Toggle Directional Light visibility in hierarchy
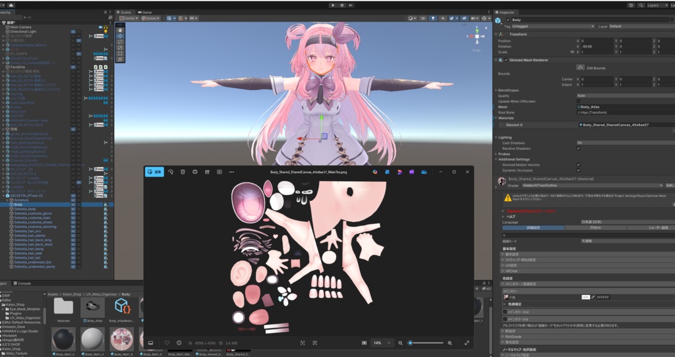This screenshot has height=357, width=675. [73, 32]
